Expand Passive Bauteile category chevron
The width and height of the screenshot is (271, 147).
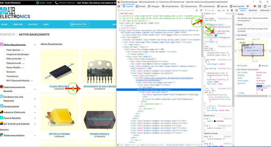(x=35, y=118)
